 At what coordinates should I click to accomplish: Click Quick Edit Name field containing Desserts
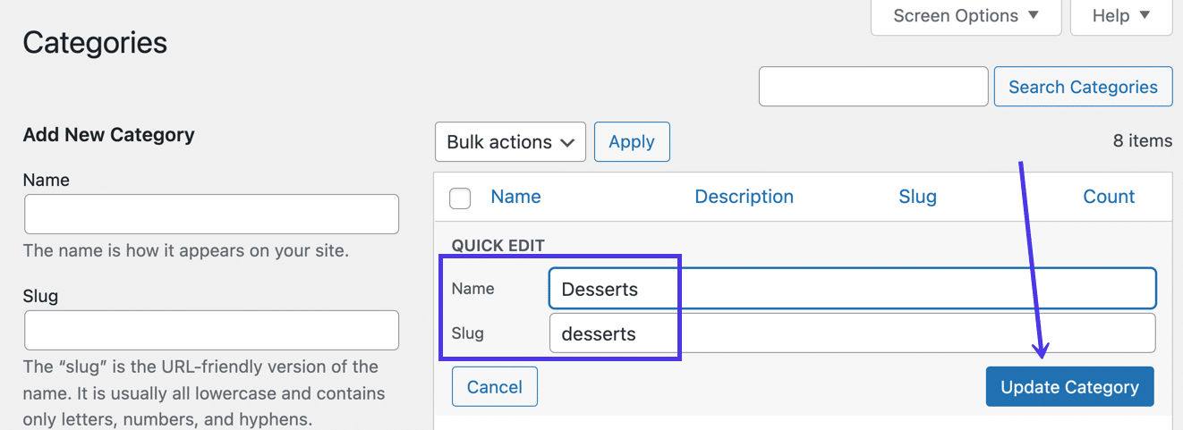[851, 289]
